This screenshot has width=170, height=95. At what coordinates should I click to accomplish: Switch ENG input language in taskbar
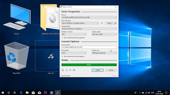click(152, 93)
